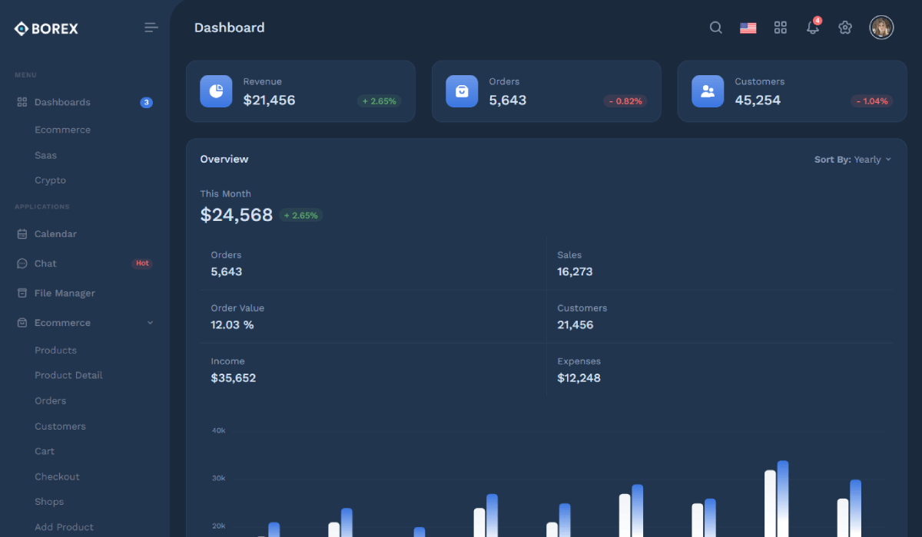Open the Product Detail submenu link
Image resolution: width=922 pixels, height=537 pixels.
pos(68,375)
